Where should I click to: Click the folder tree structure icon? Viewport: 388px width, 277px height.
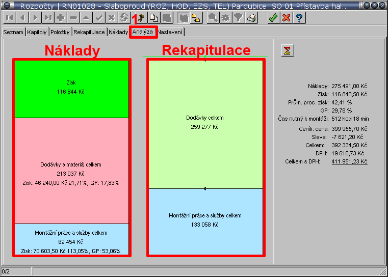196,18
